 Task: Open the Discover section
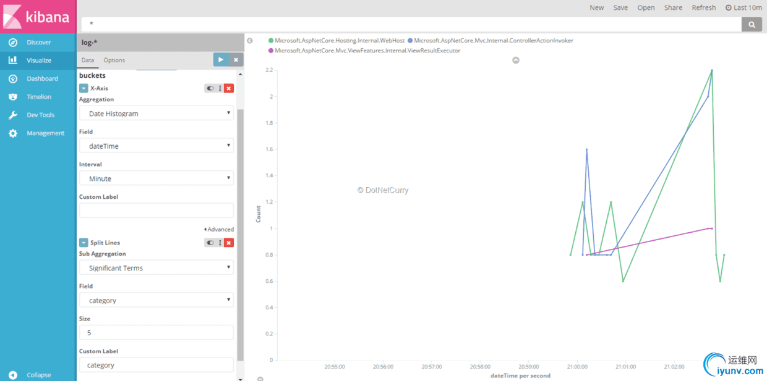click(38, 42)
